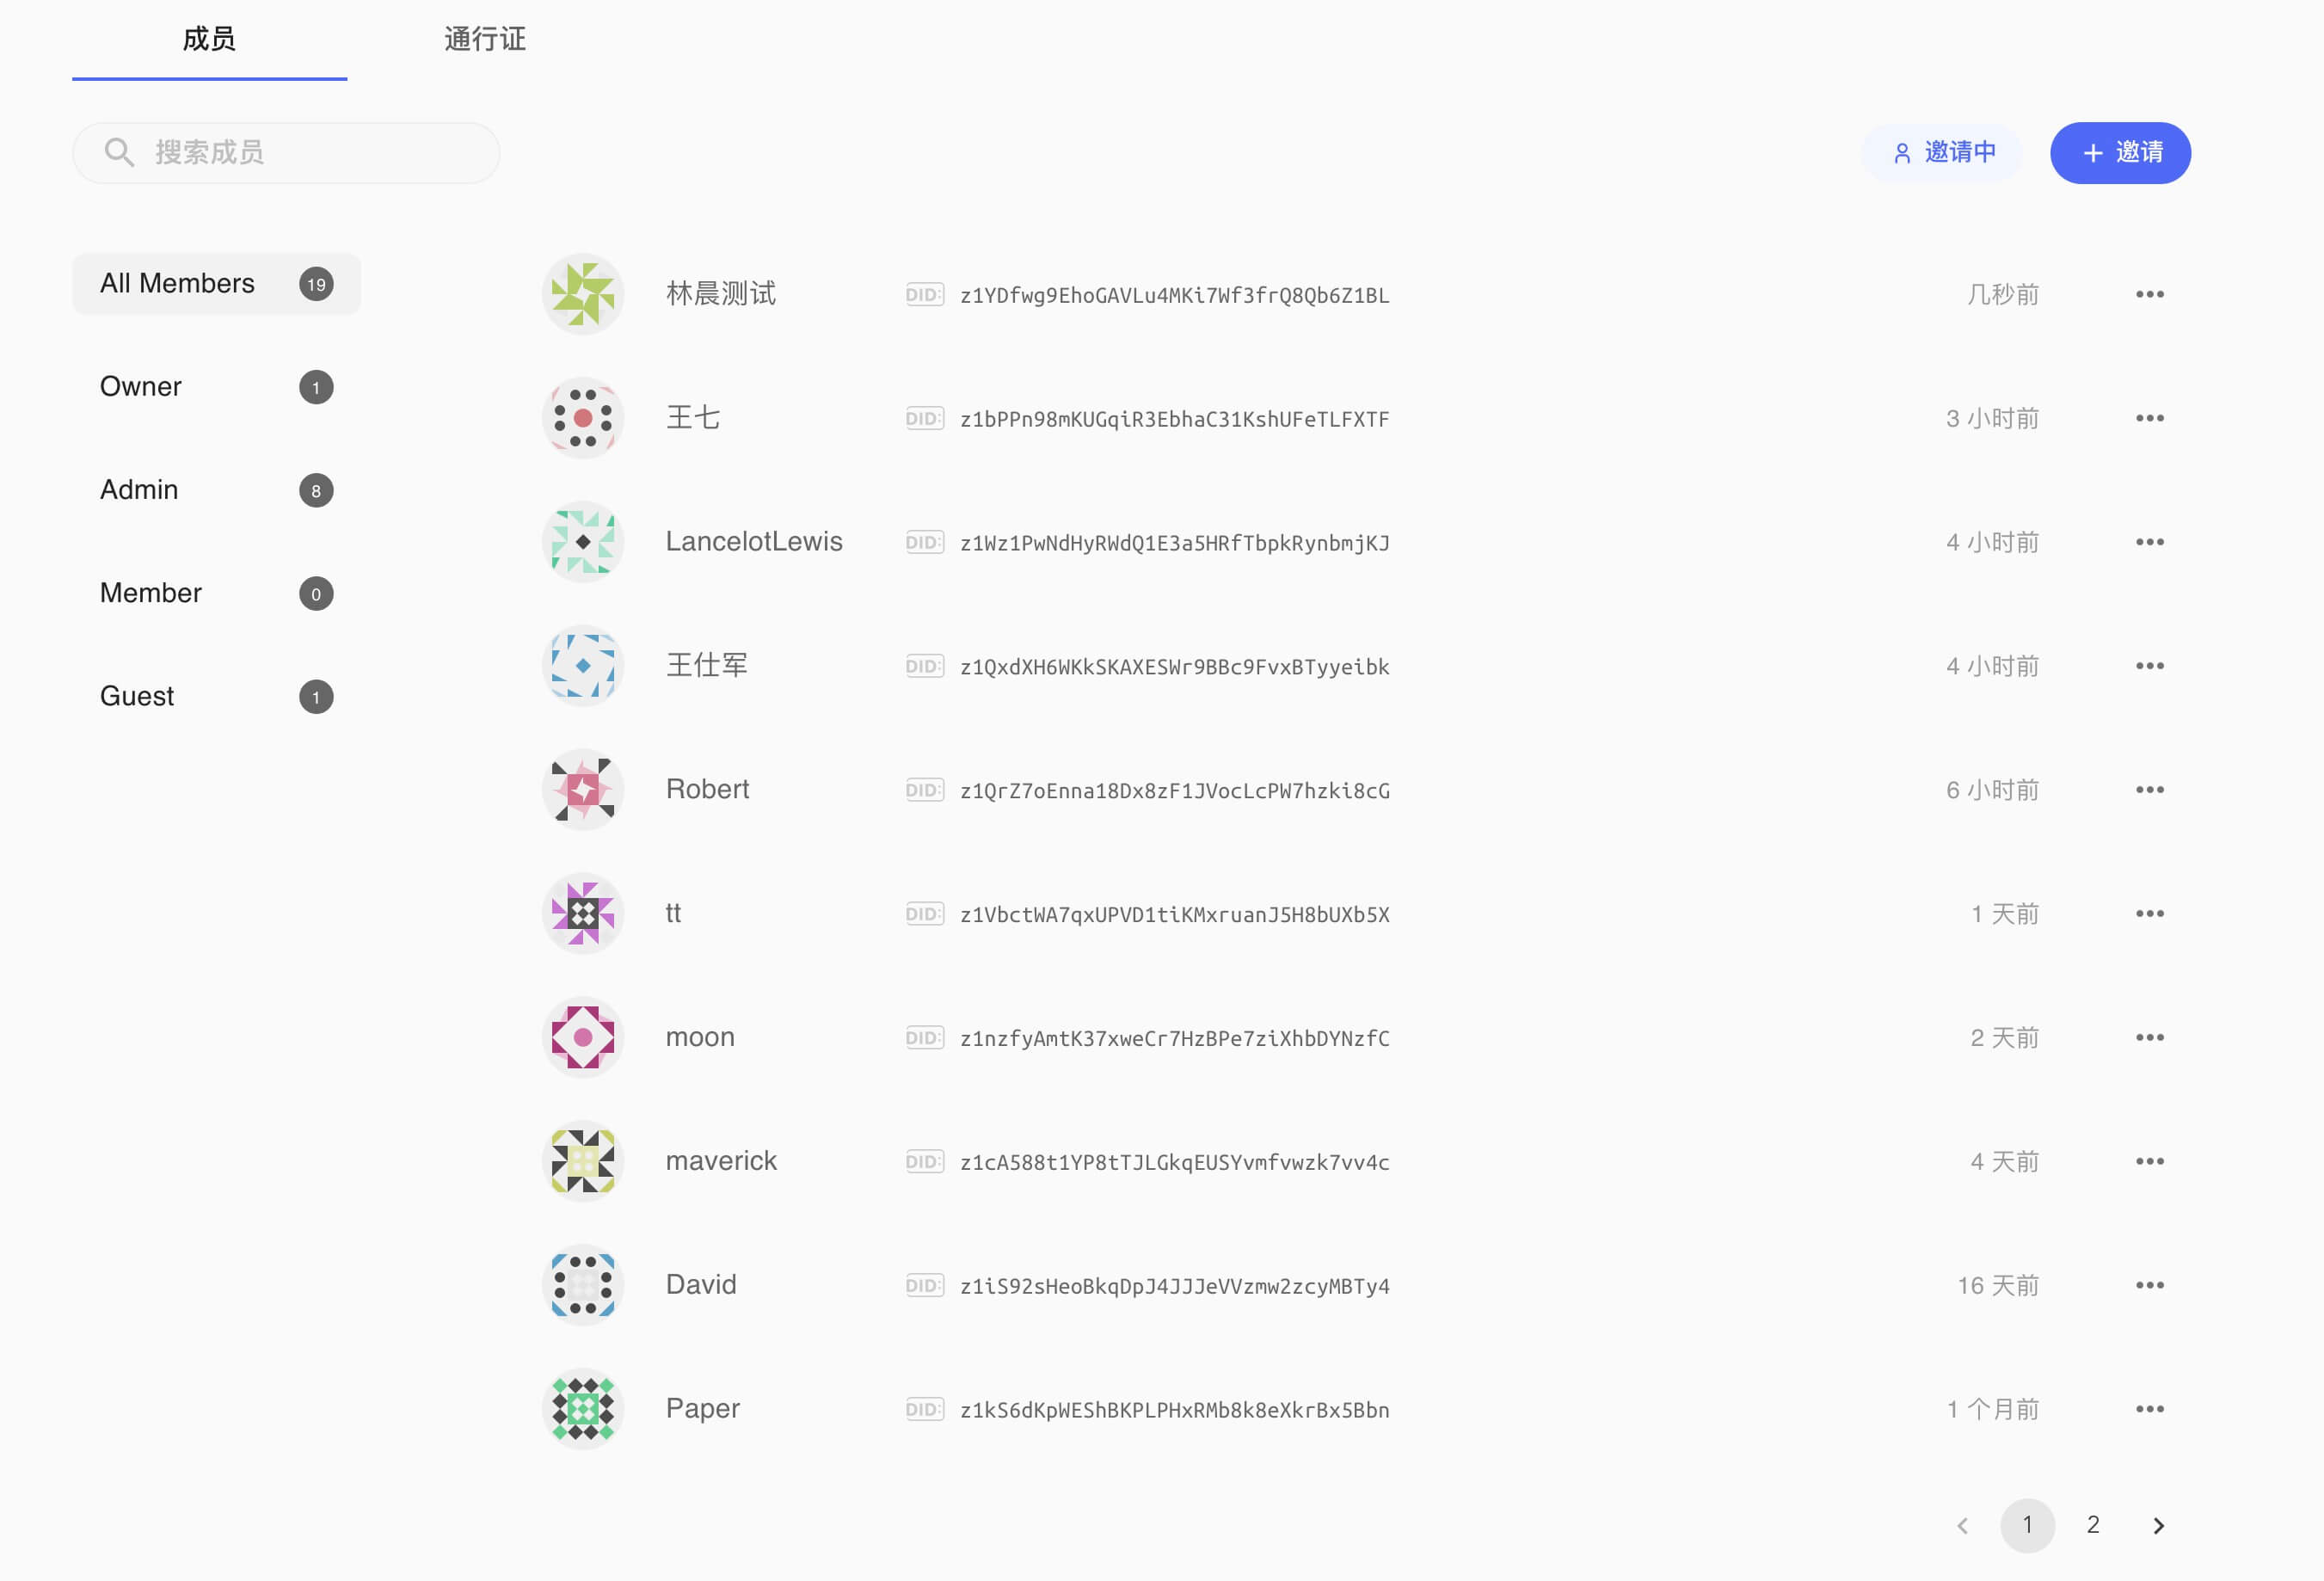Viewport: 2324px width, 1581px height.
Task: Click the DID icon beside moon's address
Action: pyautogui.click(x=924, y=1038)
